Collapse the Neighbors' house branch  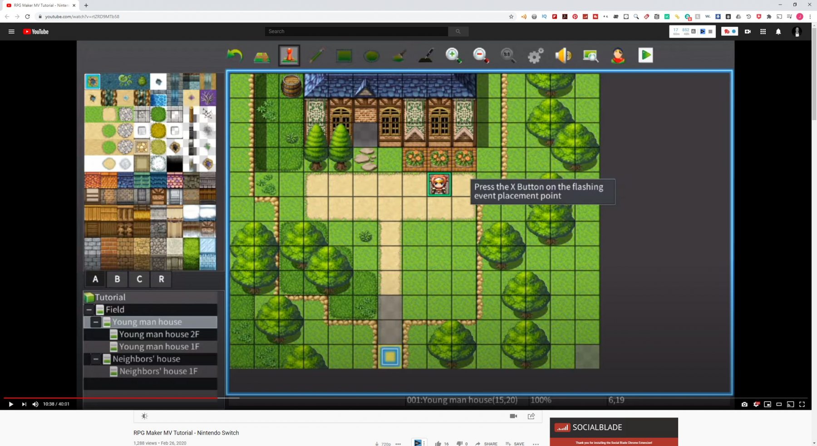(x=96, y=359)
